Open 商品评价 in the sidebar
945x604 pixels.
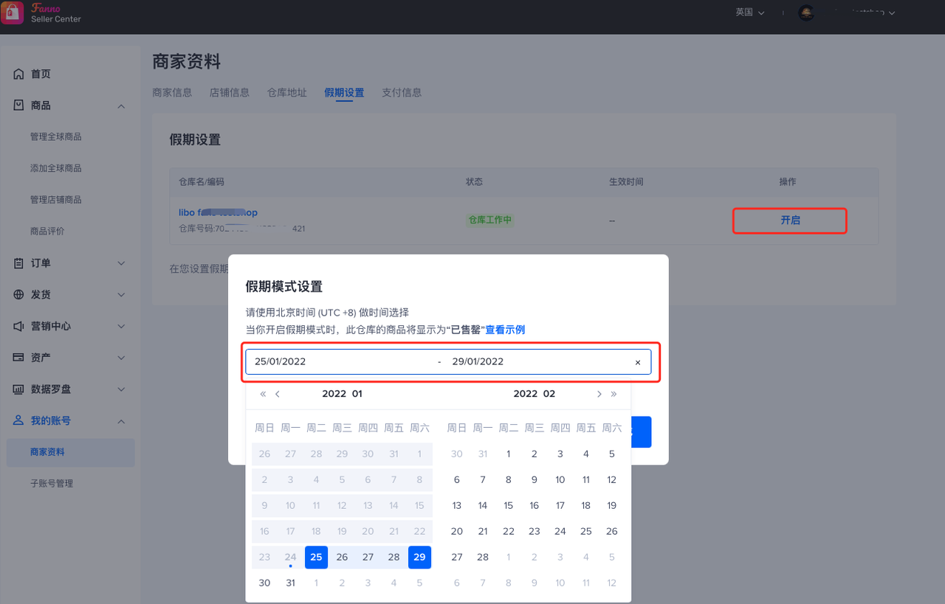47,232
